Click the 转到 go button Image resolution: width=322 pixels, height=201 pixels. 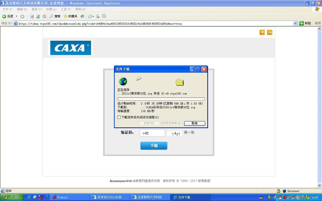coord(305,23)
